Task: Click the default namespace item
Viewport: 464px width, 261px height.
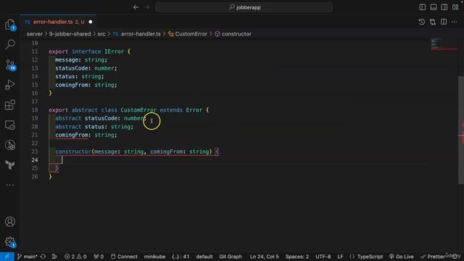Action: [204, 257]
